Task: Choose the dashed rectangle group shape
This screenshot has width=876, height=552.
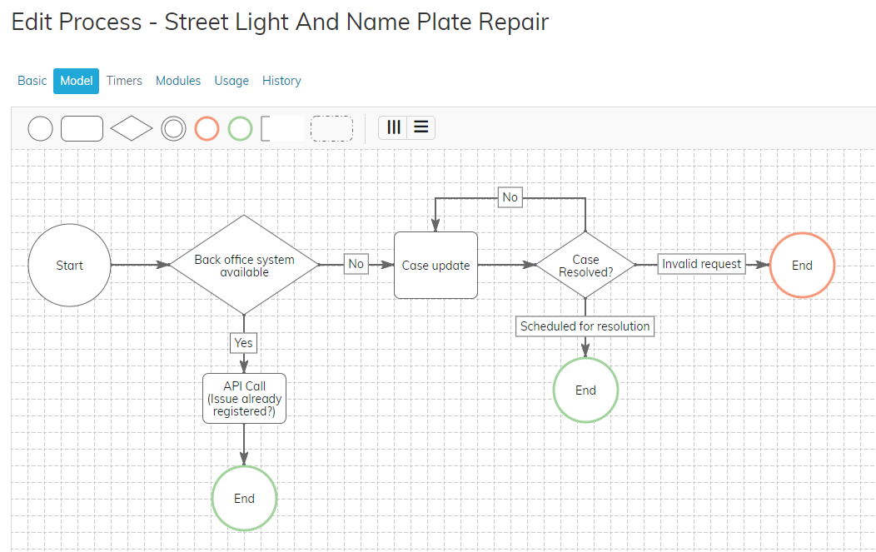Action: [331, 128]
